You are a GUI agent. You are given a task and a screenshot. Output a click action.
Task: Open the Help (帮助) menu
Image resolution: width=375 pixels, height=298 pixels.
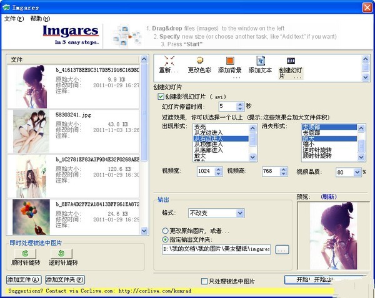tap(40, 19)
